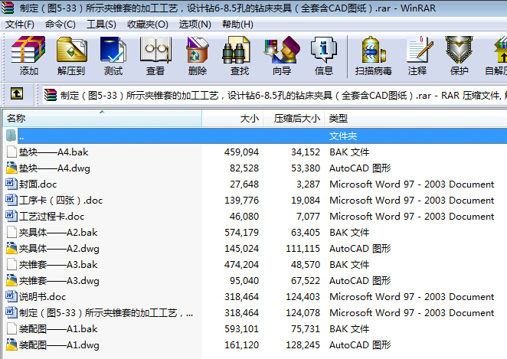Sort by the Size (大小) column header
Image resolution: width=507 pixels, height=359 pixels.
point(233,119)
